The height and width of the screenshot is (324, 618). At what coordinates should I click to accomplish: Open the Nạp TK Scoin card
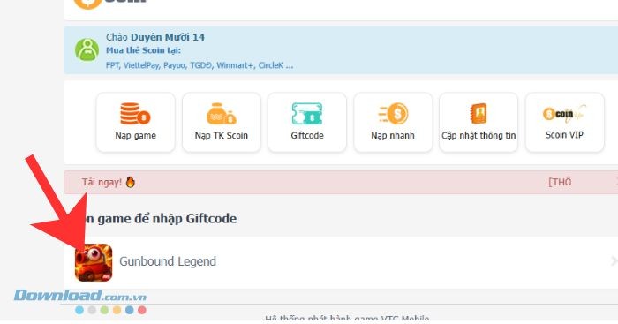tap(222, 122)
